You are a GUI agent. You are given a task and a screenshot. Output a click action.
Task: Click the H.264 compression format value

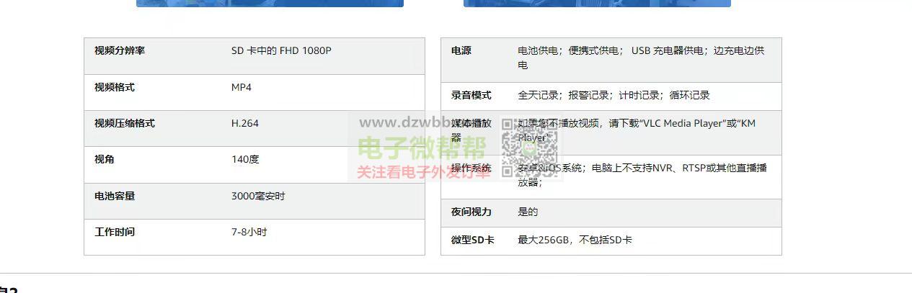[x=245, y=123]
